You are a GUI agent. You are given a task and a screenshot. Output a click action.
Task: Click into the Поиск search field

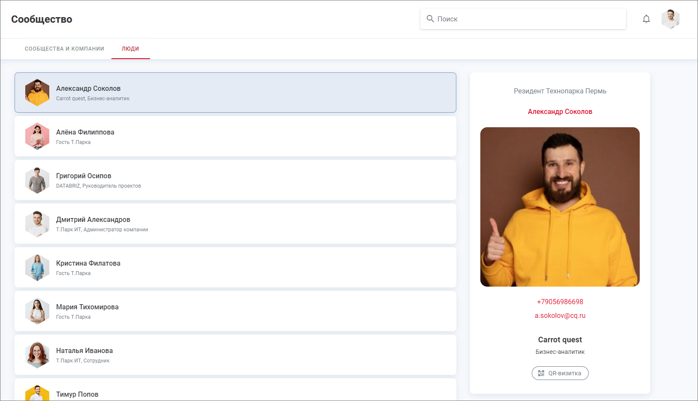click(527, 19)
